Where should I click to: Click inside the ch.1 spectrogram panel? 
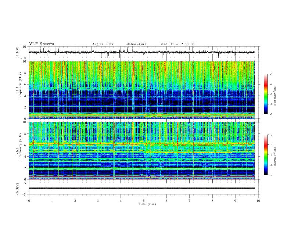[141, 90]
